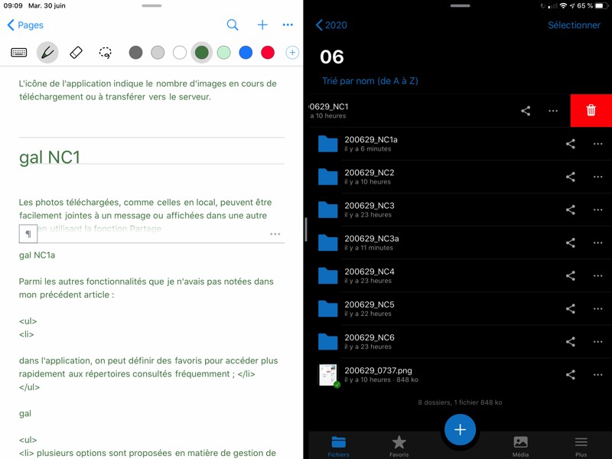Switch to the Média tab
This screenshot has width=612, height=459.
(x=520, y=445)
